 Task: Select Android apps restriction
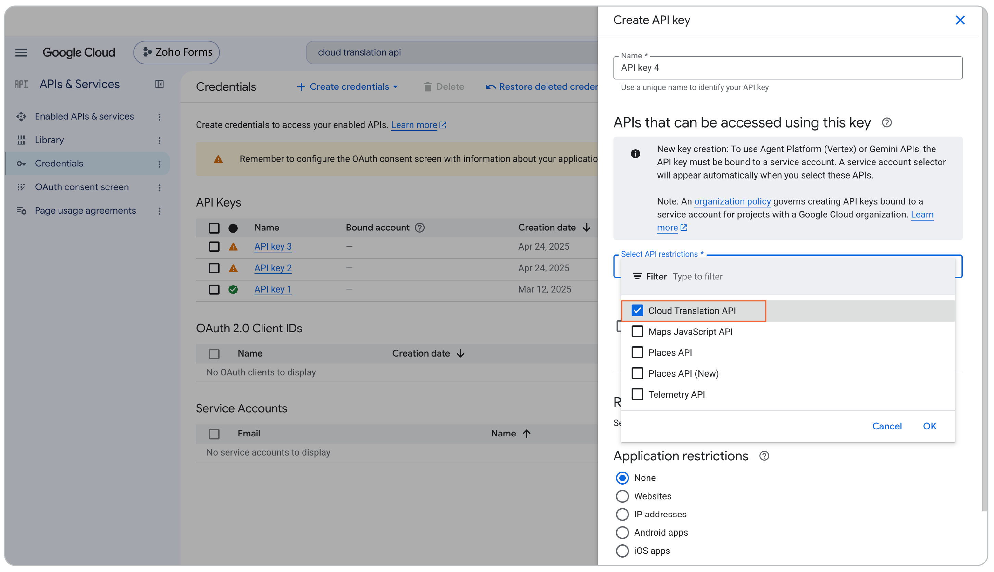[x=622, y=532]
